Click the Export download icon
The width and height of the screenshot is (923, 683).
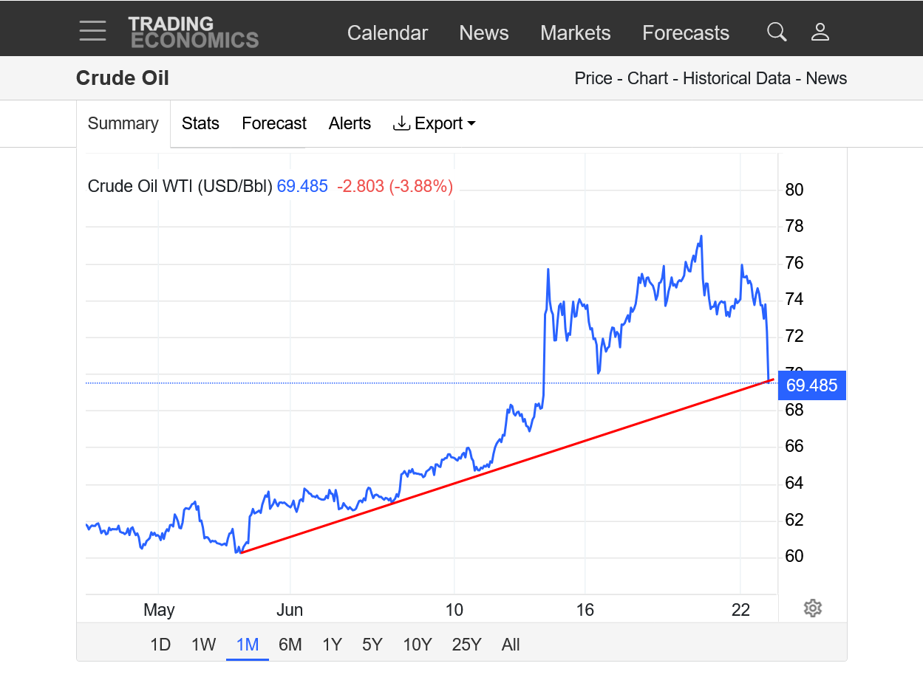[x=401, y=123]
